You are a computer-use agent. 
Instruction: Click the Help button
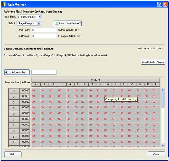pos(13,154)
